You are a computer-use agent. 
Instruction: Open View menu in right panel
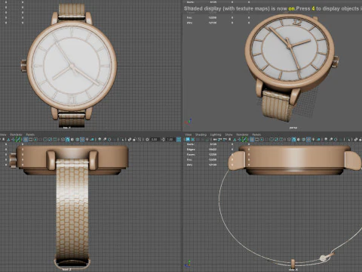[189, 134]
